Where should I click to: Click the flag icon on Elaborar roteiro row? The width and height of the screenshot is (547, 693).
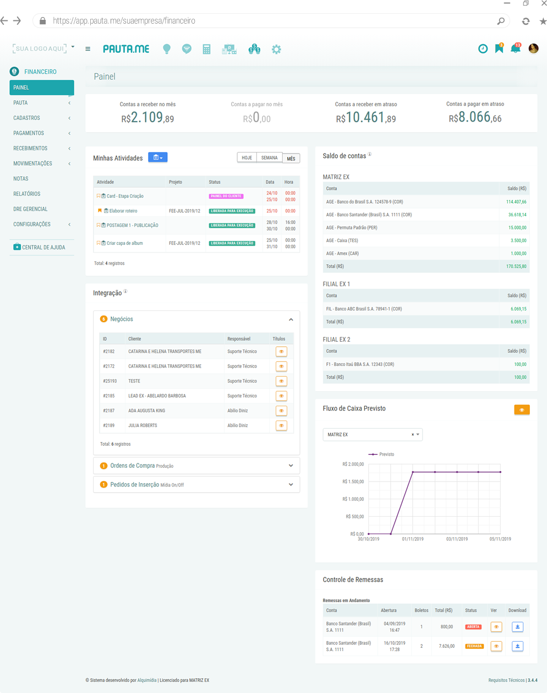coord(100,211)
